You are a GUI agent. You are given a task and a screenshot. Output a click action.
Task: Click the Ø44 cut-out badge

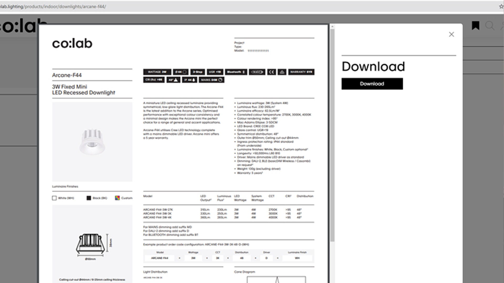click(181, 72)
